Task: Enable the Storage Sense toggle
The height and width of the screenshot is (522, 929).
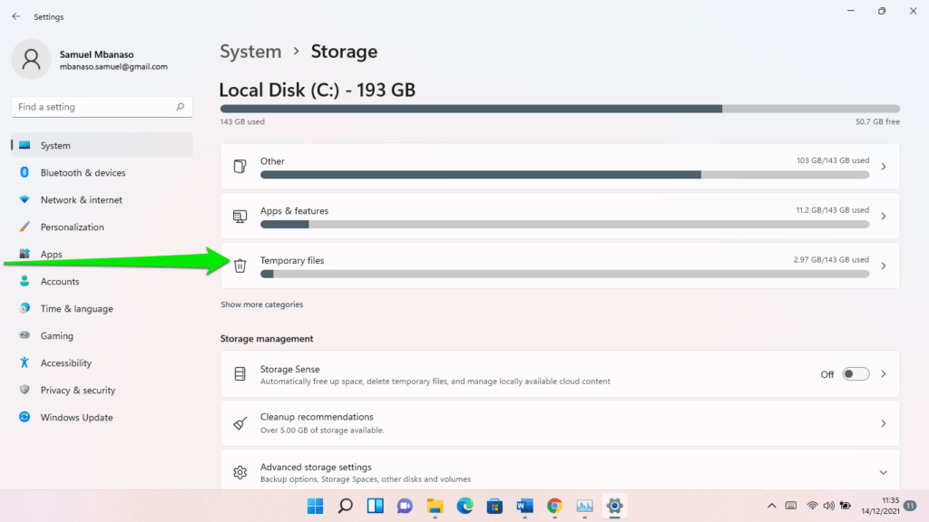Action: coord(852,373)
